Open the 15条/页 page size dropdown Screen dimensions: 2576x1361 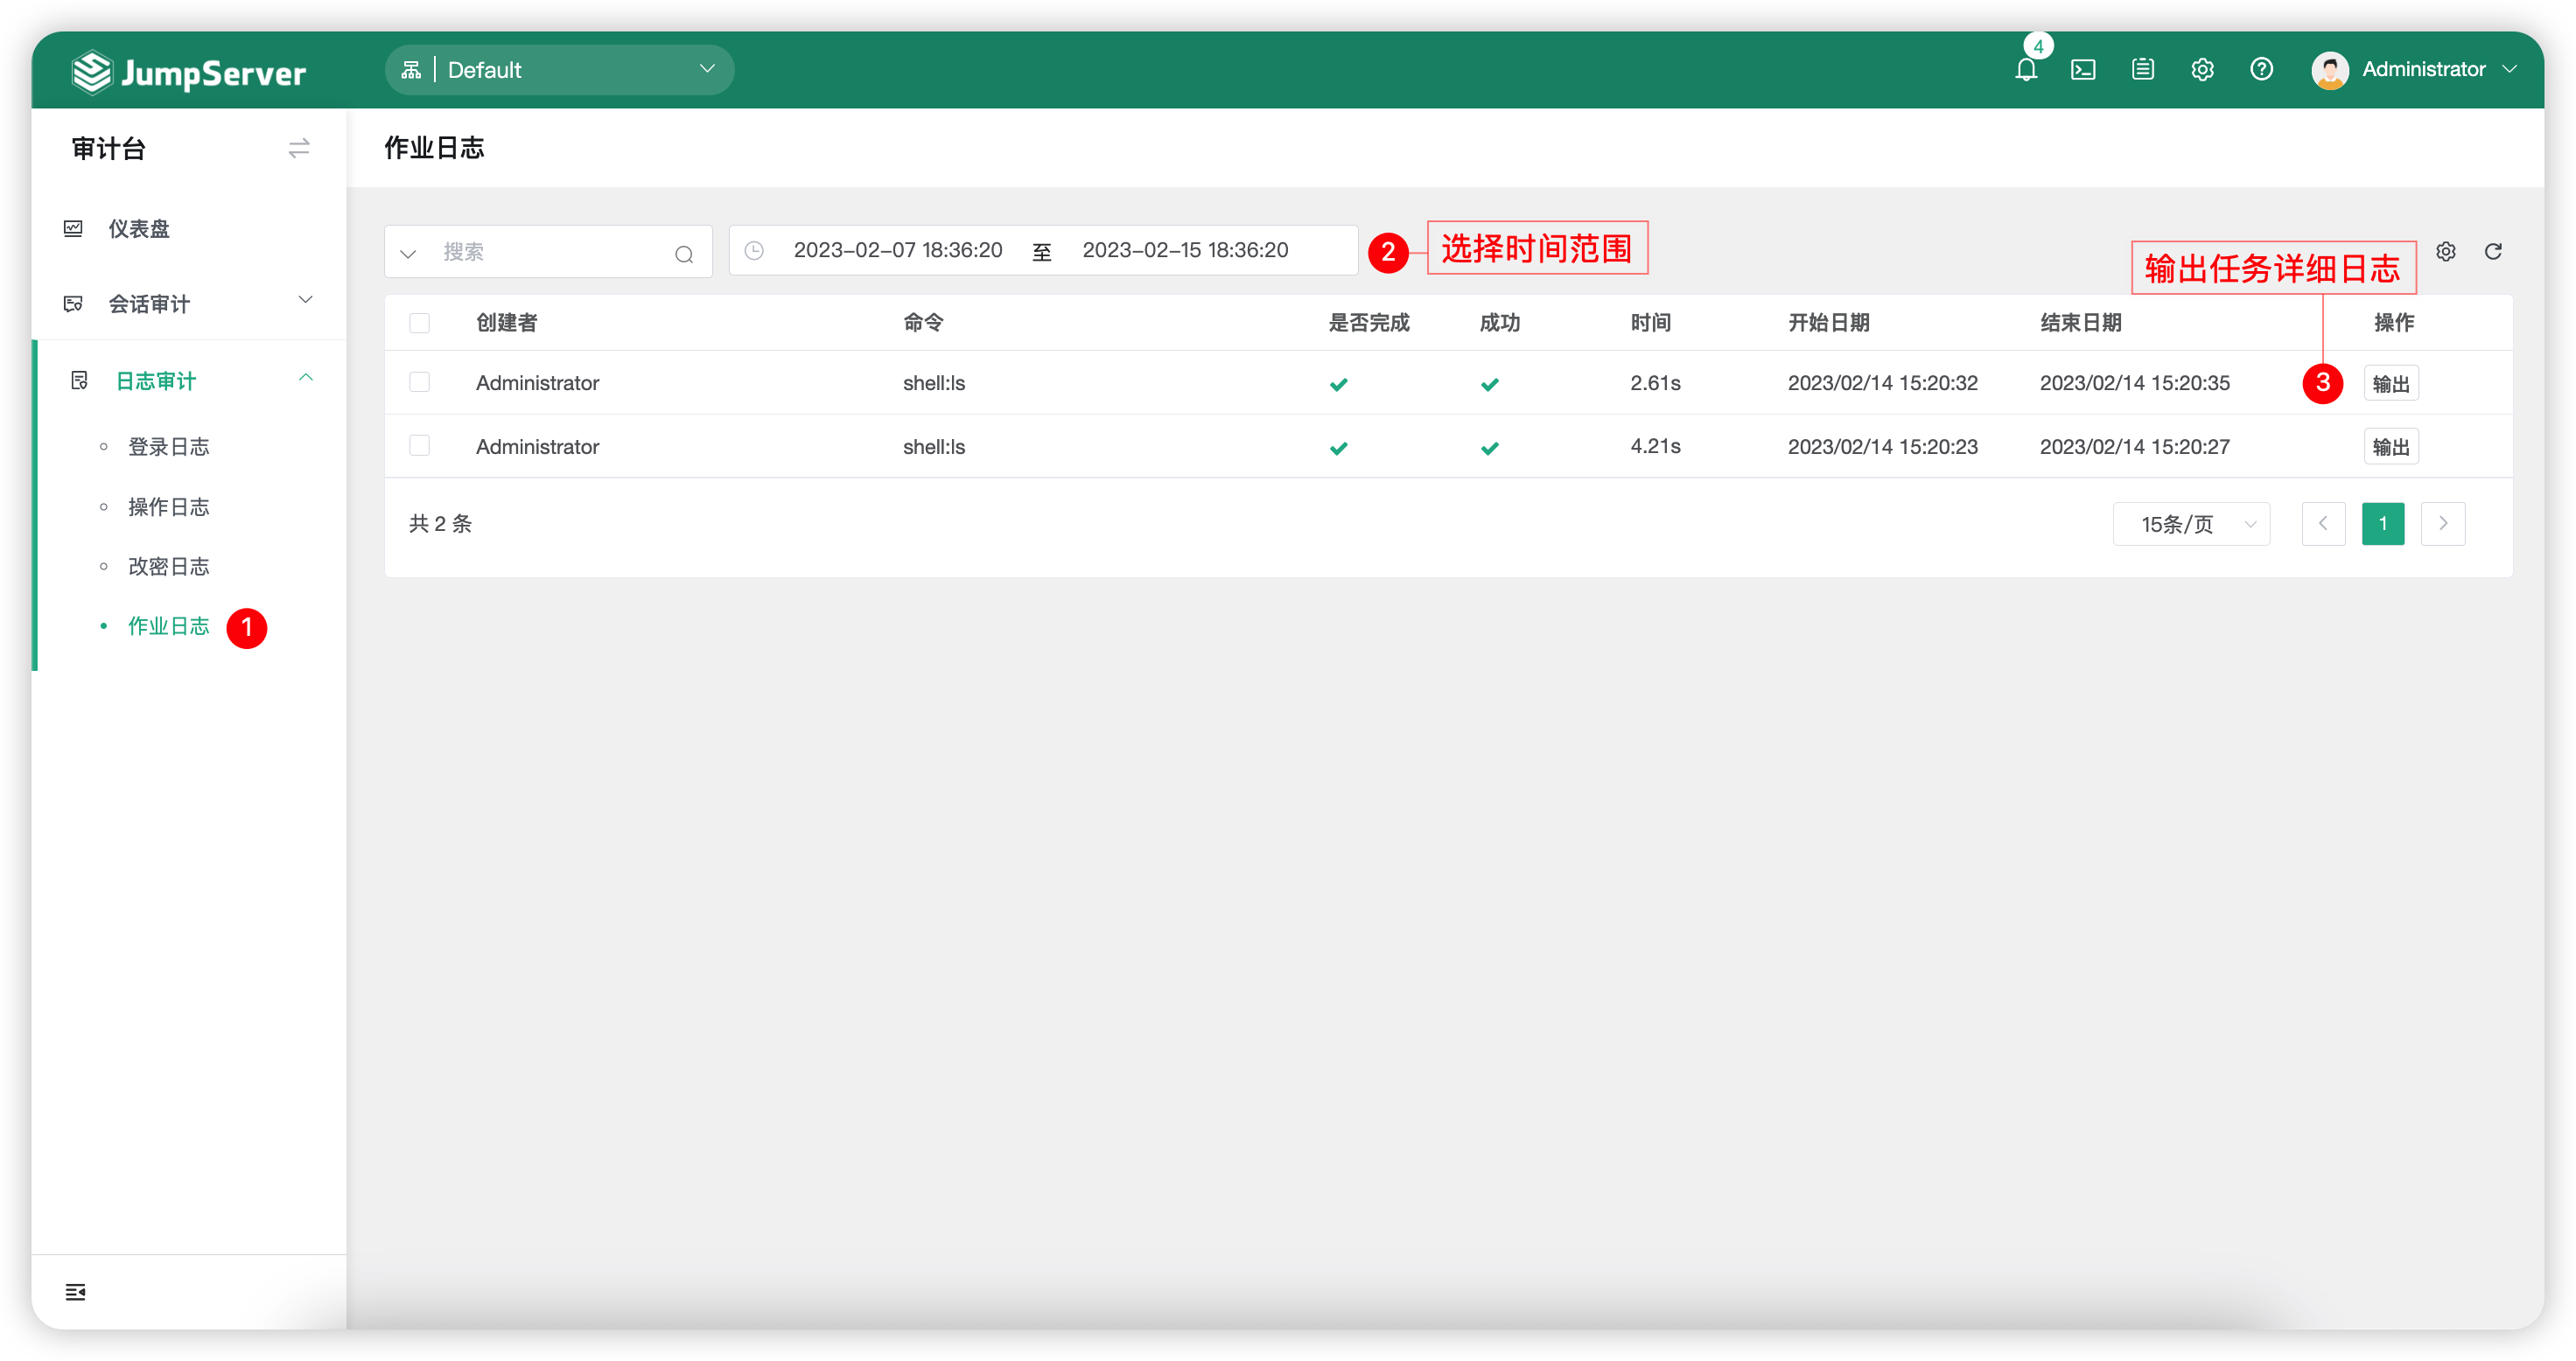click(2192, 524)
